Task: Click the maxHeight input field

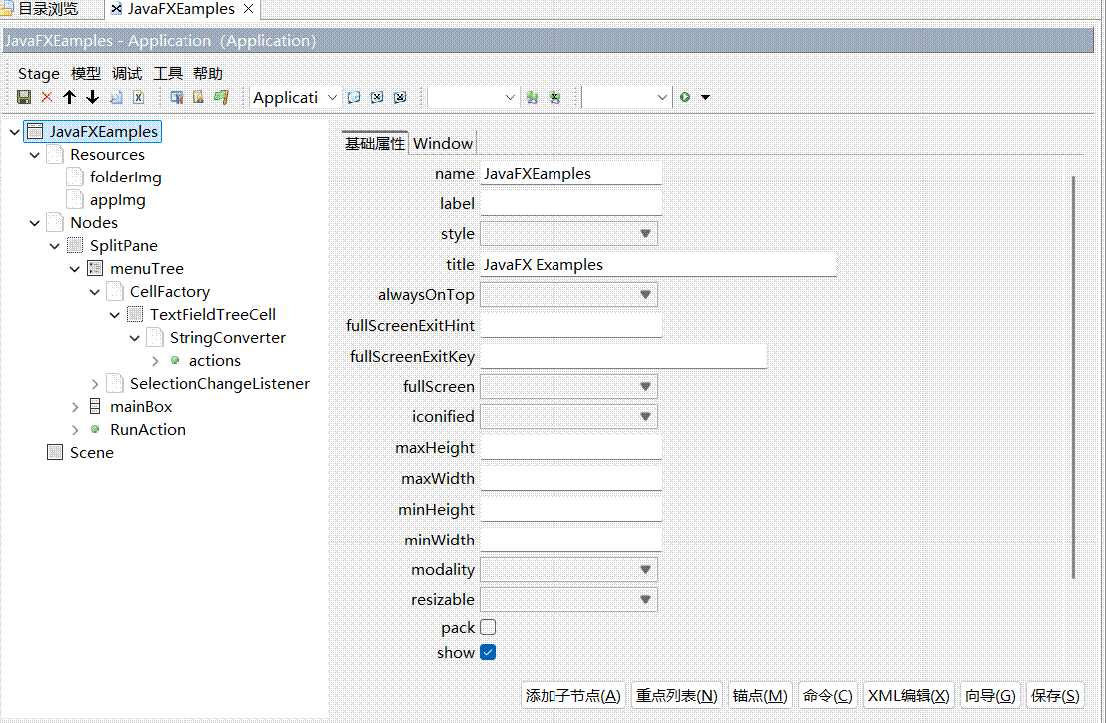Action: (571, 447)
